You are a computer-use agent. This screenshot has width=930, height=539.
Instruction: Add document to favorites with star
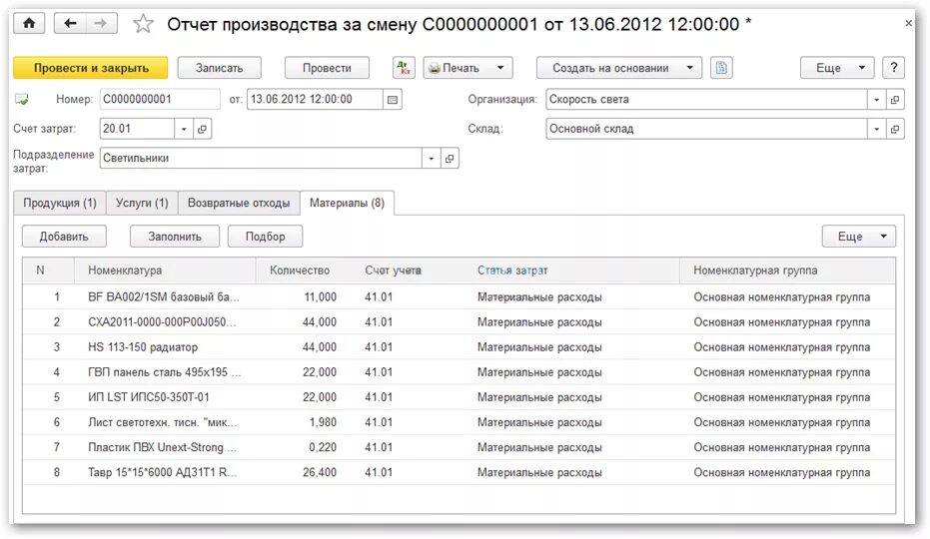(143, 24)
